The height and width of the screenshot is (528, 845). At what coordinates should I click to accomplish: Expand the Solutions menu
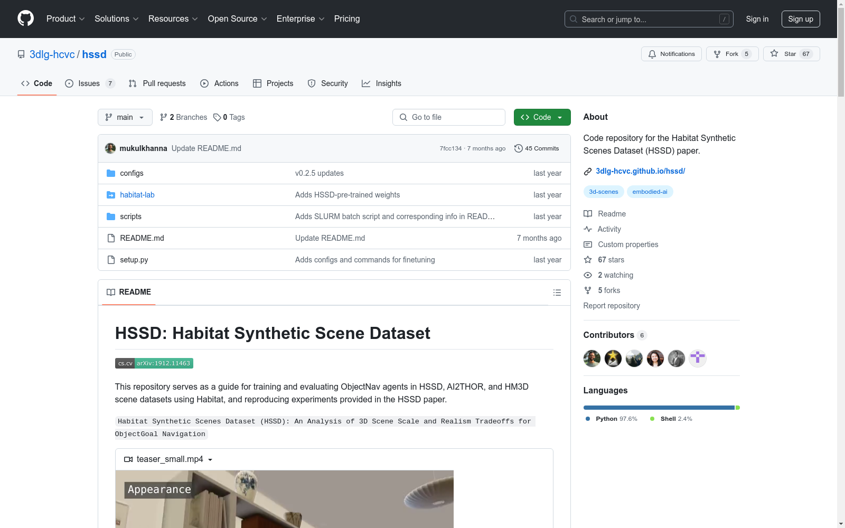click(x=117, y=19)
